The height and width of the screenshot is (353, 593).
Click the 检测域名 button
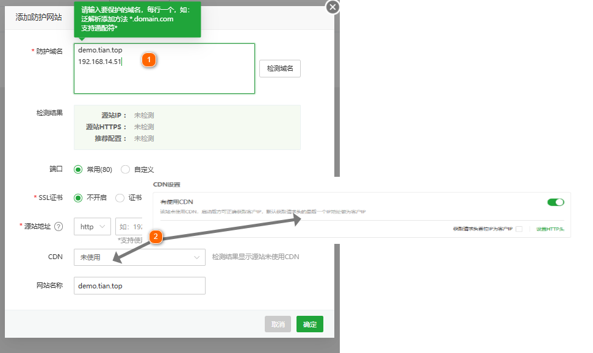click(x=279, y=68)
